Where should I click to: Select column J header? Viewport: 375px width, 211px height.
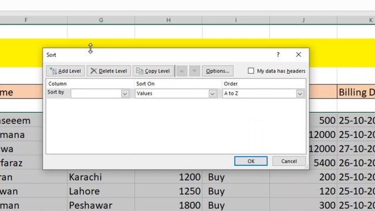tap(304, 20)
